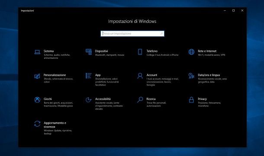
Task: Maximize the Impostazioni window
Action: click(x=234, y=11)
